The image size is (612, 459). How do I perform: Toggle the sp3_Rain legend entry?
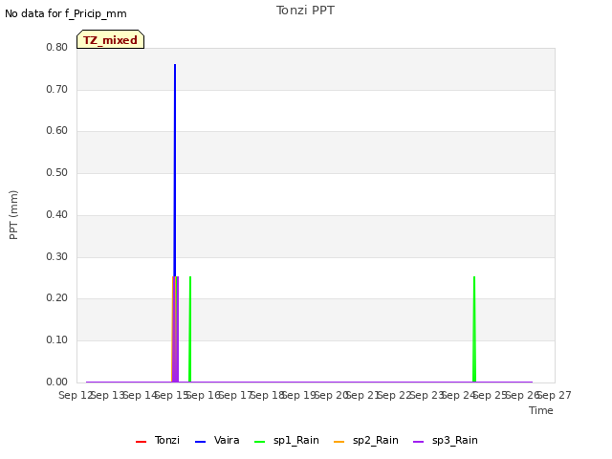pyautogui.click(x=446, y=440)
